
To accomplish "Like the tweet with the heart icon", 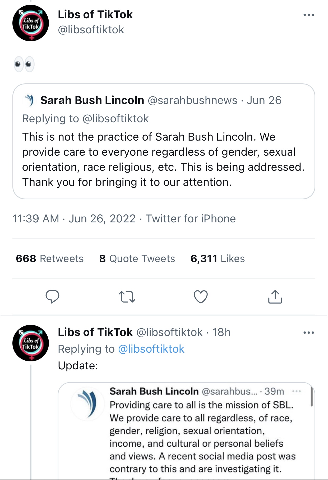I will tap(201, 297).
